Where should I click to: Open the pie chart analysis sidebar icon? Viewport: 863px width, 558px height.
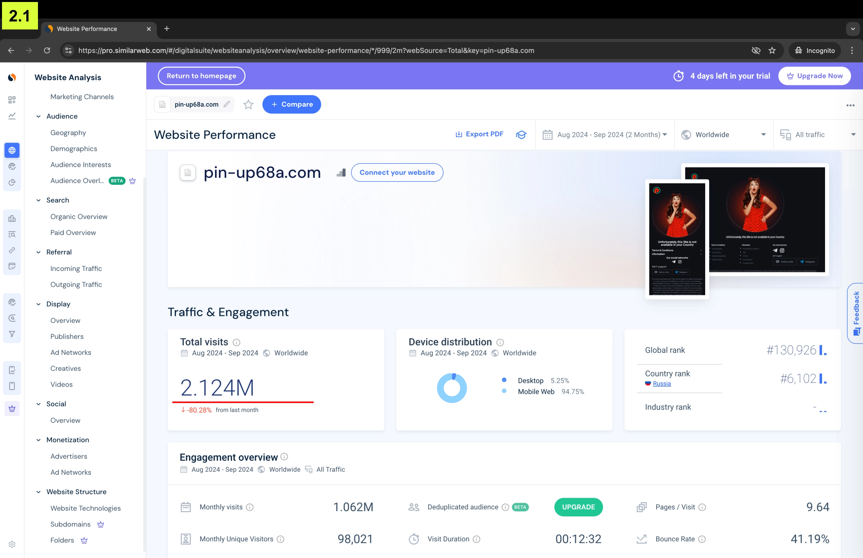coord(12,183)
